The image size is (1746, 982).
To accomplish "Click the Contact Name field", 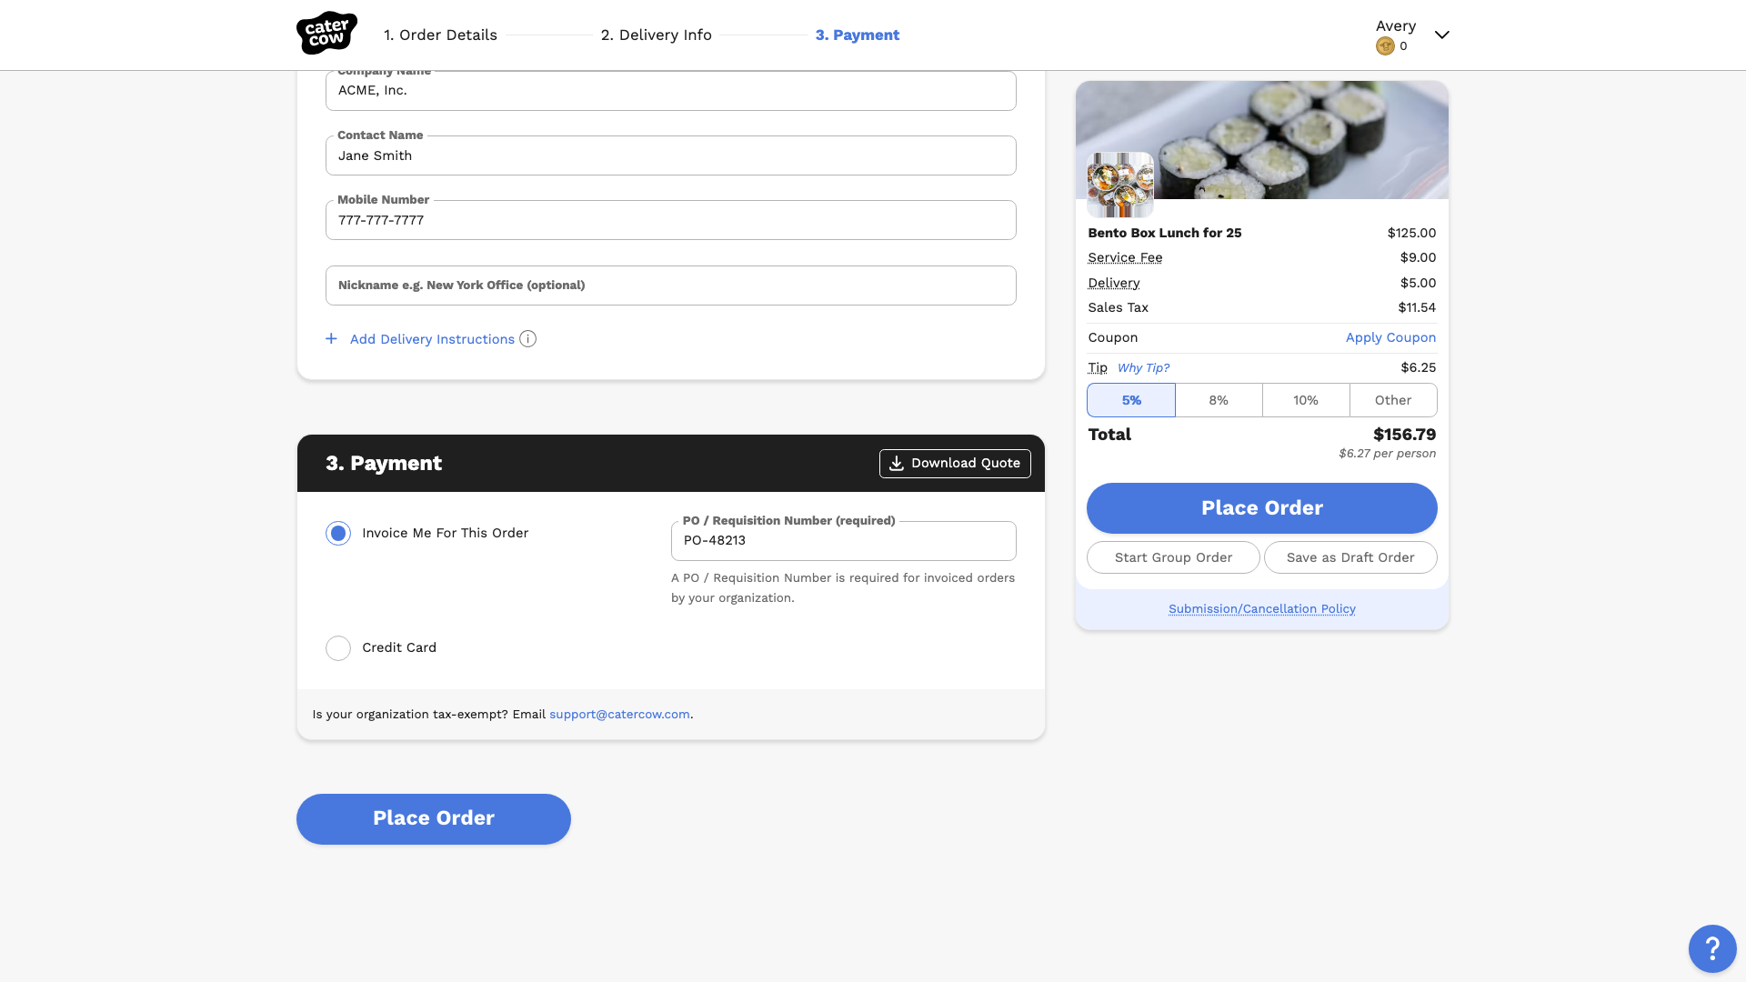I will [670, 155].
